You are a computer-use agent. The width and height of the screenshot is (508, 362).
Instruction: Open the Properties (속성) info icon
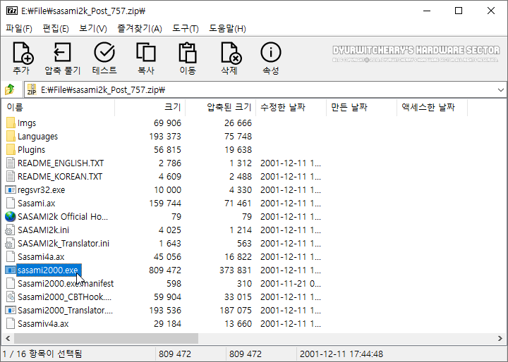pyautogui.click(x=271, y=52)
